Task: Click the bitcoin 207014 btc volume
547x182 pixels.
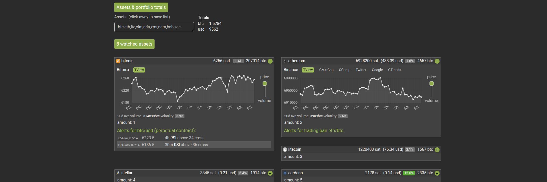Action: tap(256, 61)
